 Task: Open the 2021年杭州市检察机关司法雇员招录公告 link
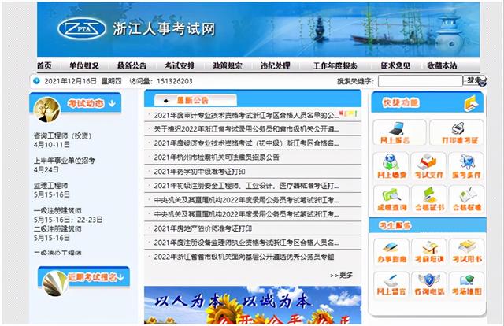click(217, 157)
